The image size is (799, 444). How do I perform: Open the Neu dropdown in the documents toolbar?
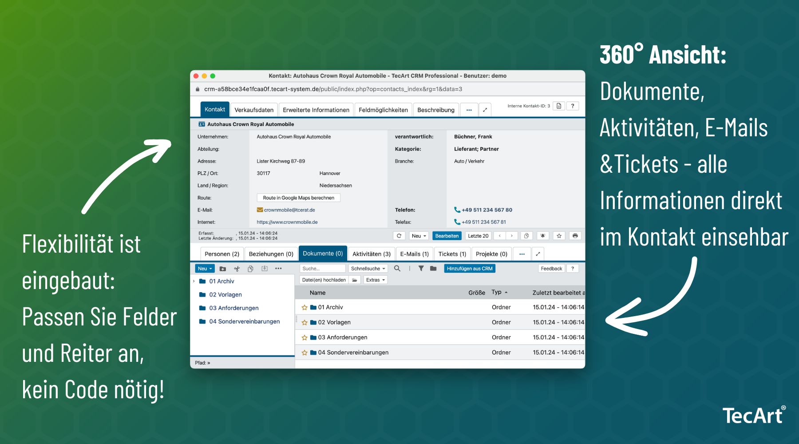click(x=204, y=268)
